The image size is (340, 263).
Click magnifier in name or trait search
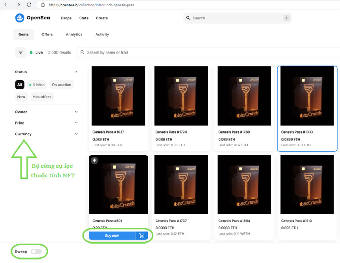point(82,52)
